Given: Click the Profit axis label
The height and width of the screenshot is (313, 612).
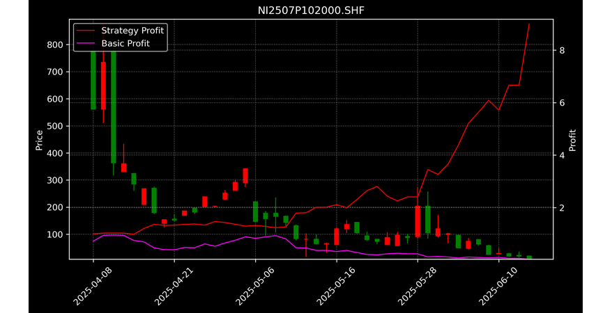Looking at the screenshot, I should click(x=572, y=140).
